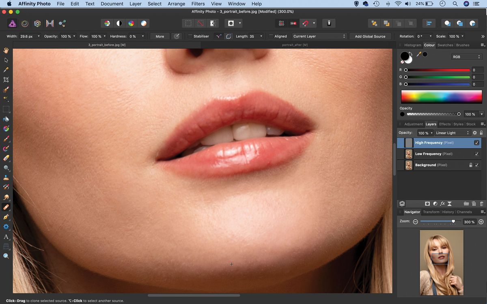Image resolution: width=487 pixels, height=304 pixels.
Task: Toggle visibility of the Low Frequency layer
Action: point(477,154)
